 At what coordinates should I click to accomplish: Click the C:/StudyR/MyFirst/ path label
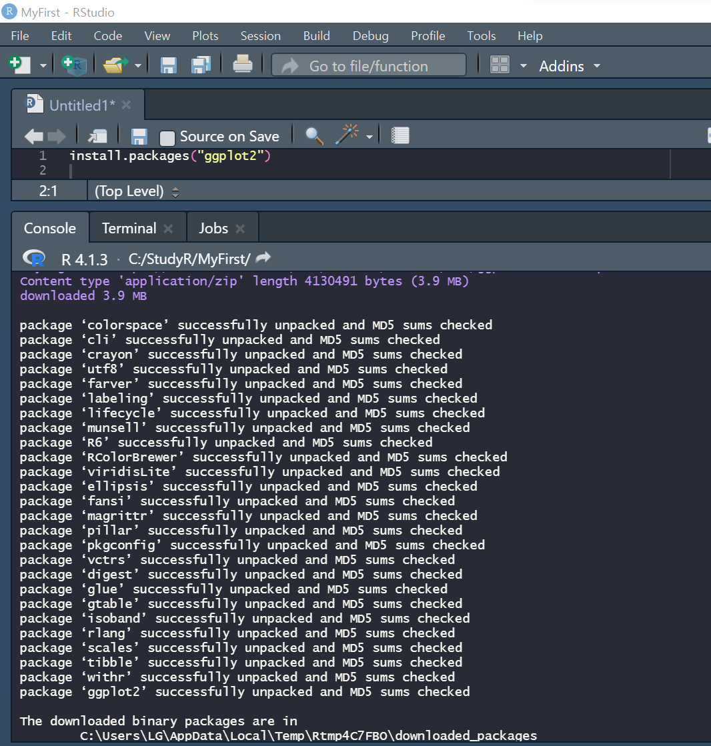[x=189, y=259]
